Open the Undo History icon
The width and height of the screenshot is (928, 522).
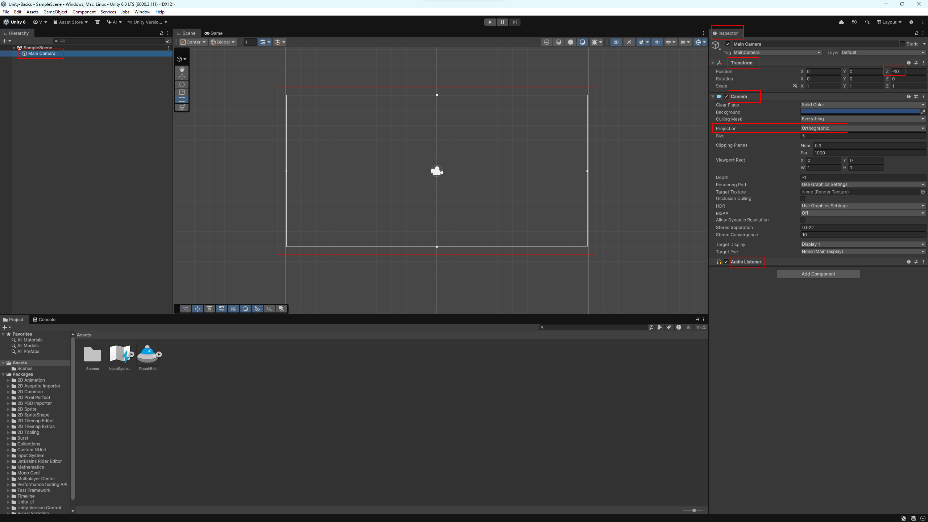854,22
